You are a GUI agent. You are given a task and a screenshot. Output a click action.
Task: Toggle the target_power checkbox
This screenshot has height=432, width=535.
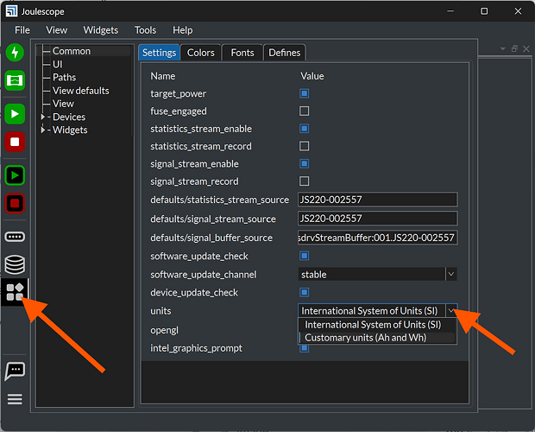pyautogui.click(x=304, y=93)
